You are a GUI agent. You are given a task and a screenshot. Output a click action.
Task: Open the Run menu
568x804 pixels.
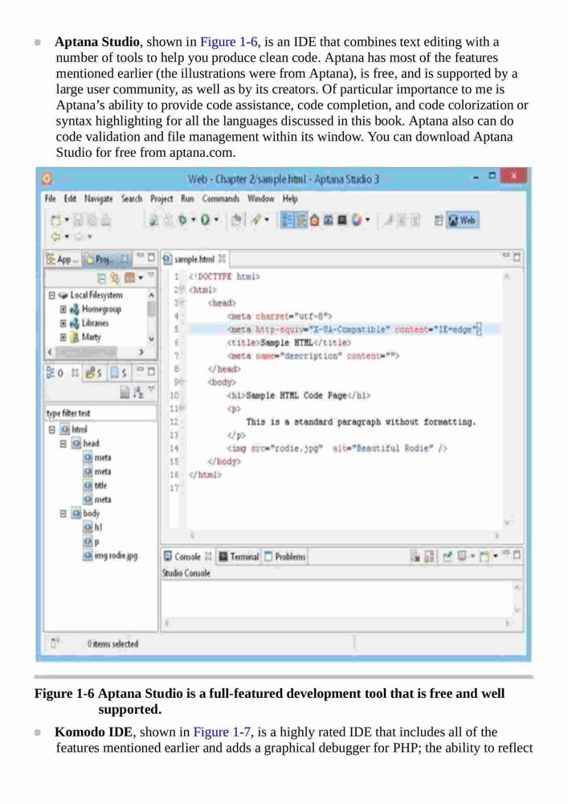[187, 199]
